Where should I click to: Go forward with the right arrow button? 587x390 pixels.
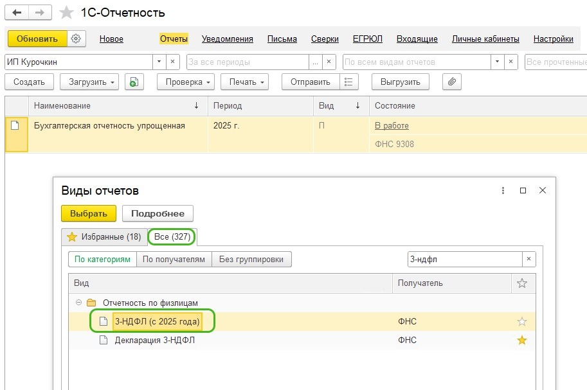click(x=40, y=13)
